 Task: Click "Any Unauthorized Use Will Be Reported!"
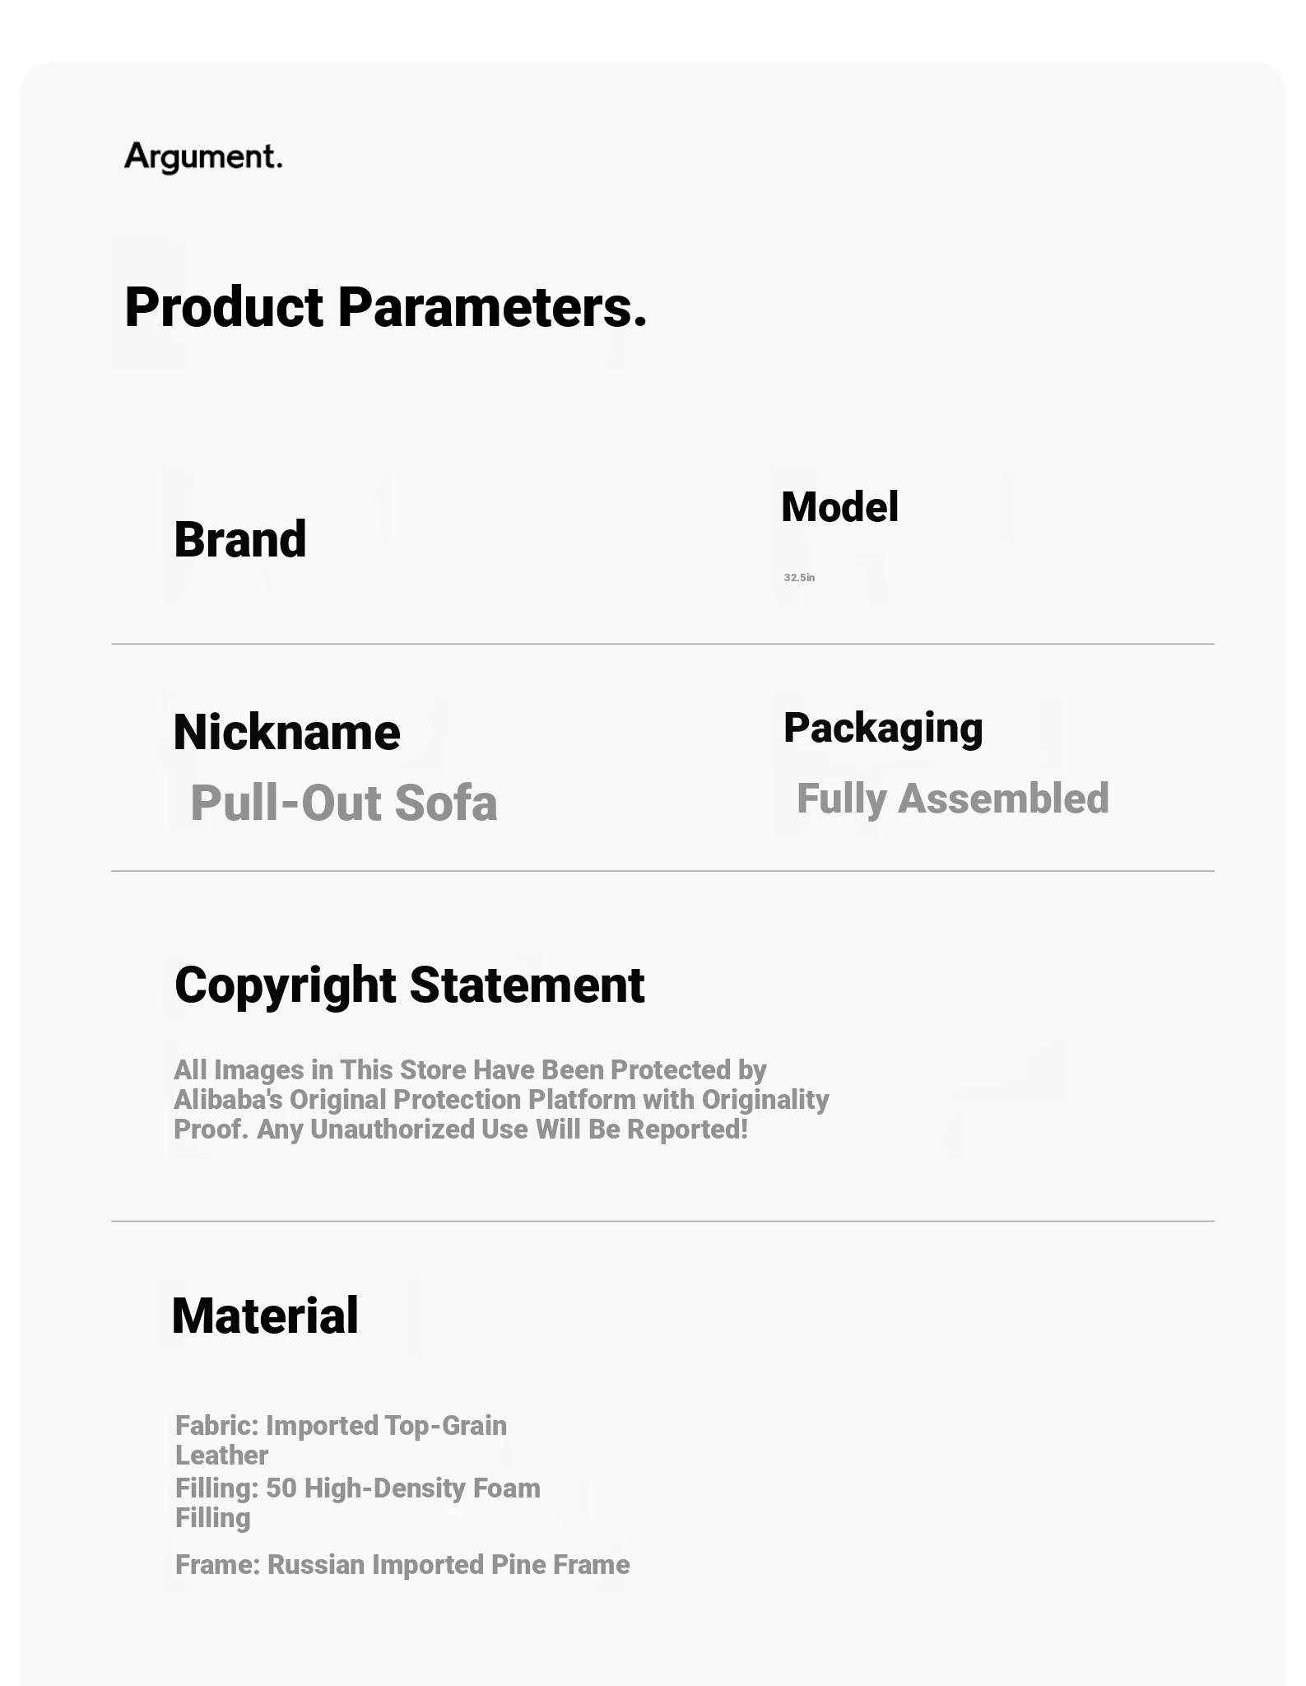(x=502, y=1129)
